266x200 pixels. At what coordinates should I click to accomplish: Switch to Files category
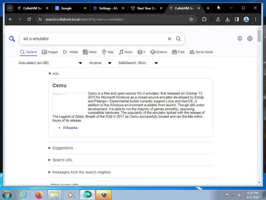tap(178, 52)
